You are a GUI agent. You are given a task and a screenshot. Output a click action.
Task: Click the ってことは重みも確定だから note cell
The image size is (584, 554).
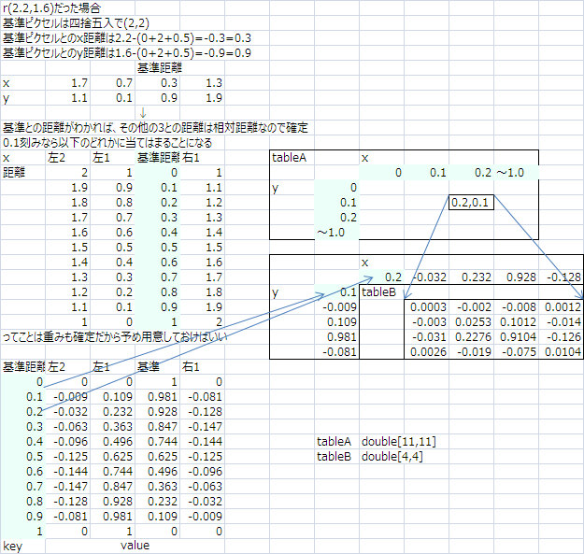[115, 337]
